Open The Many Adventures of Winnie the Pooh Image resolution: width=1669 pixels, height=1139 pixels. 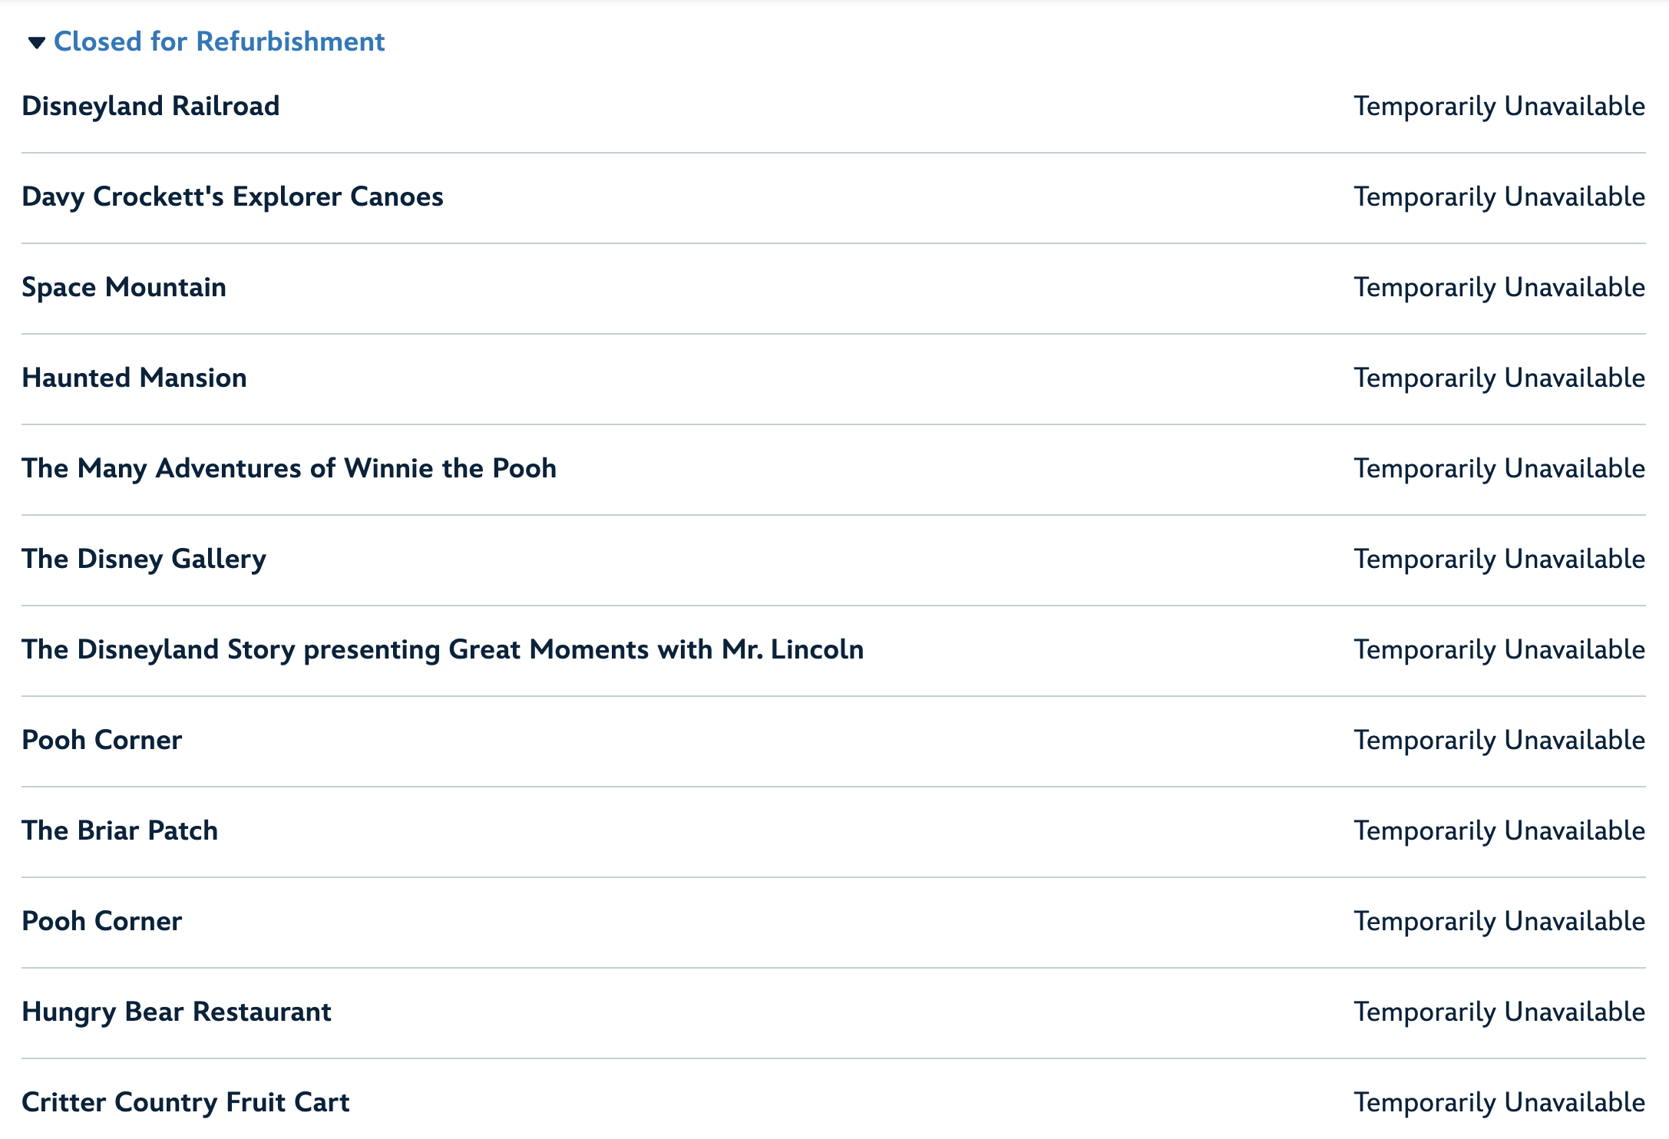tap(289, 468)
